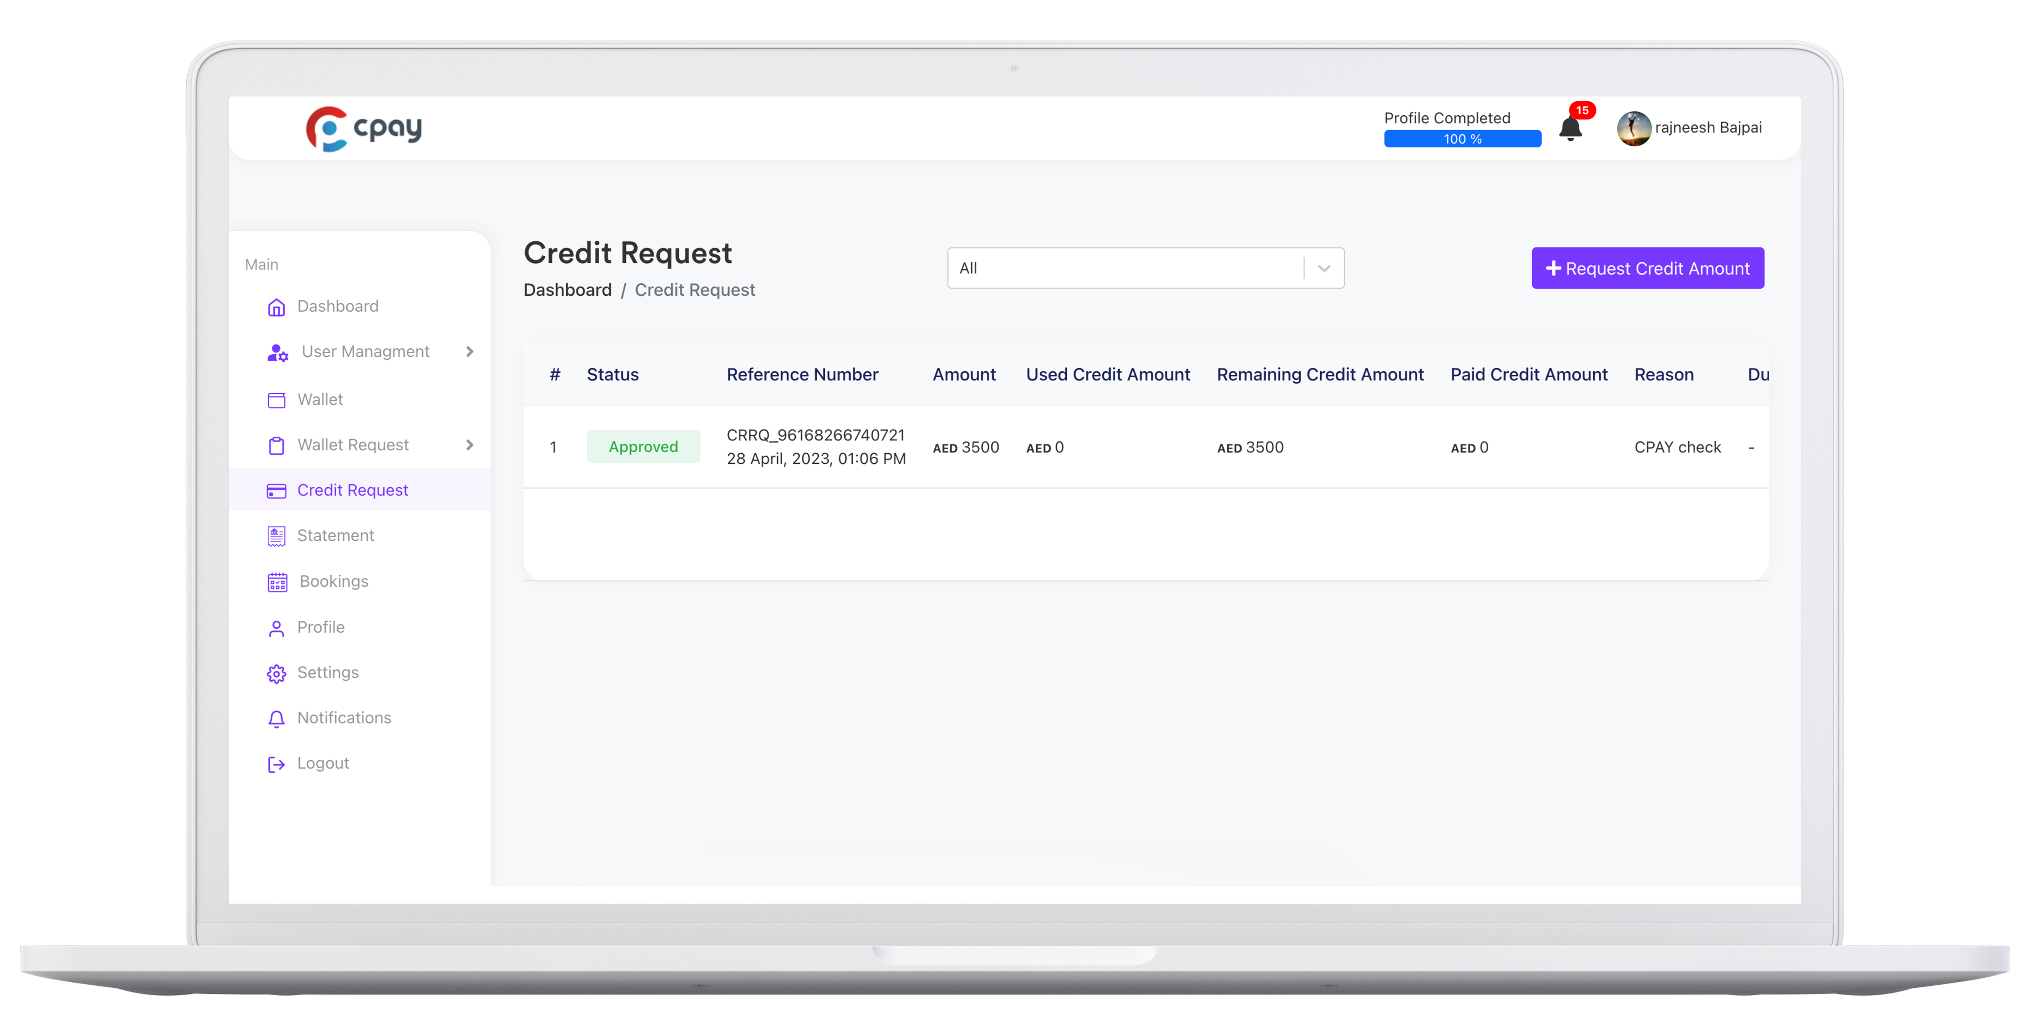Open Settings from the sidebar
This screenshot has width=2032, height=1014.
click(328, 672)
